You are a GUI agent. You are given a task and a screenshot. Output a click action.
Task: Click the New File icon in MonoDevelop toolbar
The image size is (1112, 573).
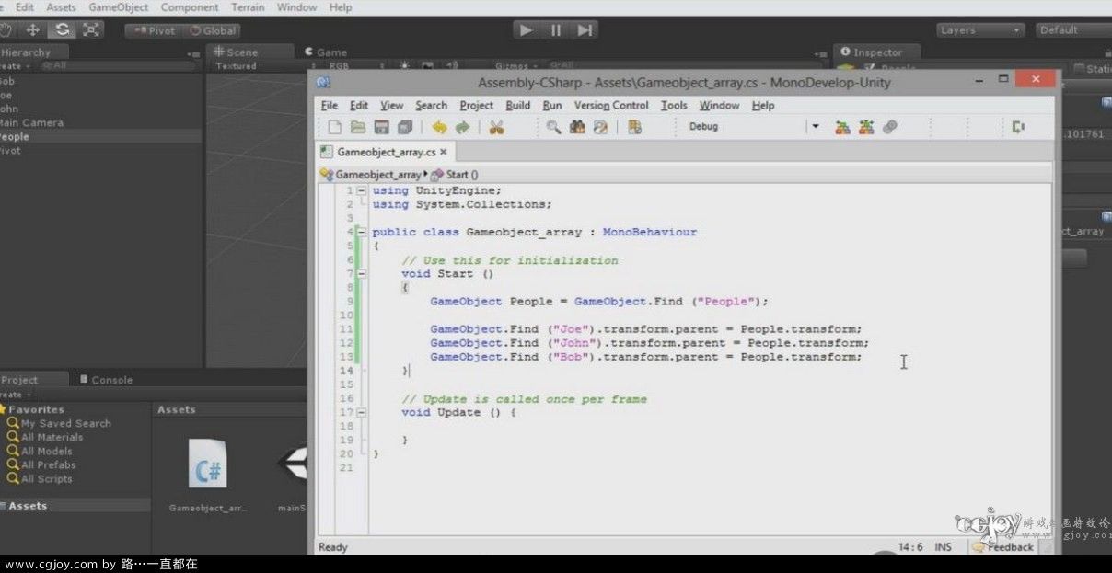click(335, 127)
